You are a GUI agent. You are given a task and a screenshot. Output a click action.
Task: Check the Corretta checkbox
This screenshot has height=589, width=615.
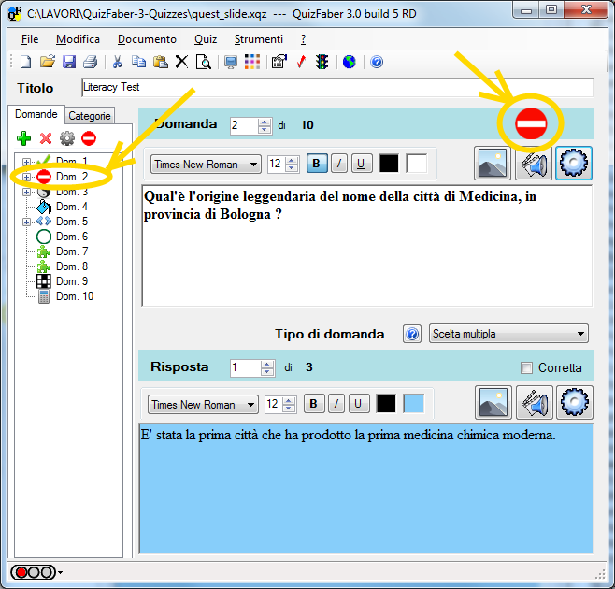[x=526, y=367]
